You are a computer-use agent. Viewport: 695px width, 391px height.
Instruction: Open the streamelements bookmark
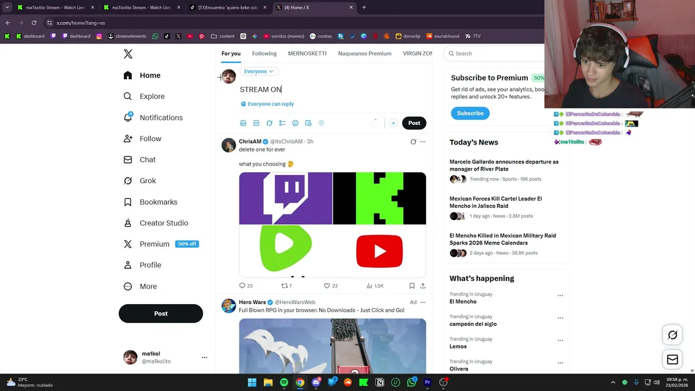coord(127,36)
